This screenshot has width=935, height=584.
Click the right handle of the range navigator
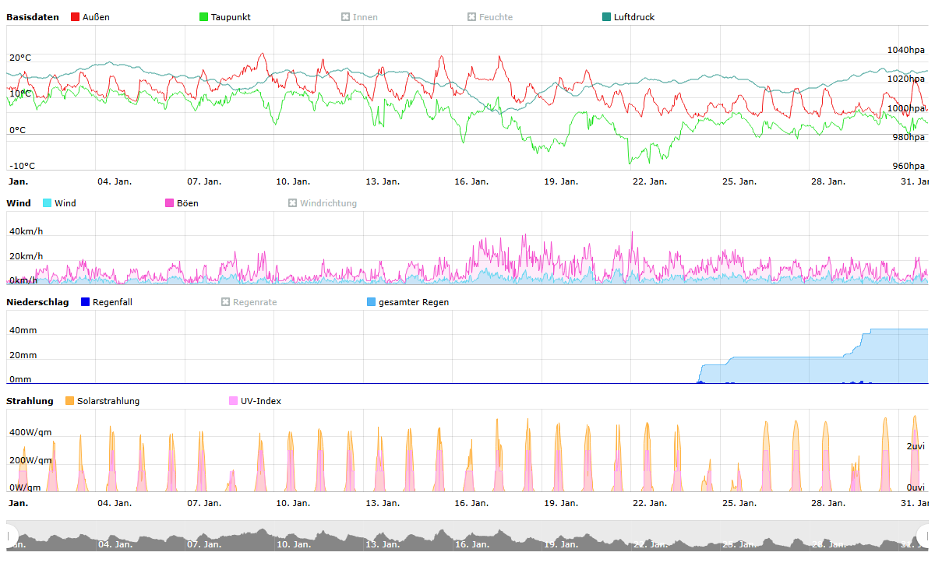[924, 536]
